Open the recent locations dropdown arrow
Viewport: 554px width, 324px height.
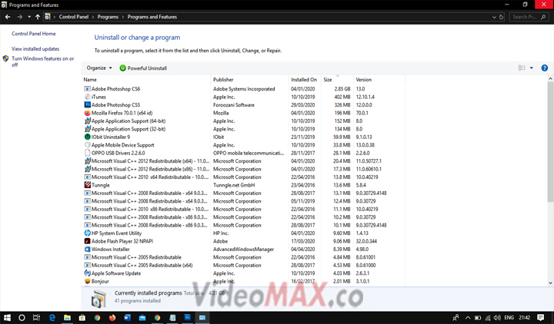pos(29,17)
